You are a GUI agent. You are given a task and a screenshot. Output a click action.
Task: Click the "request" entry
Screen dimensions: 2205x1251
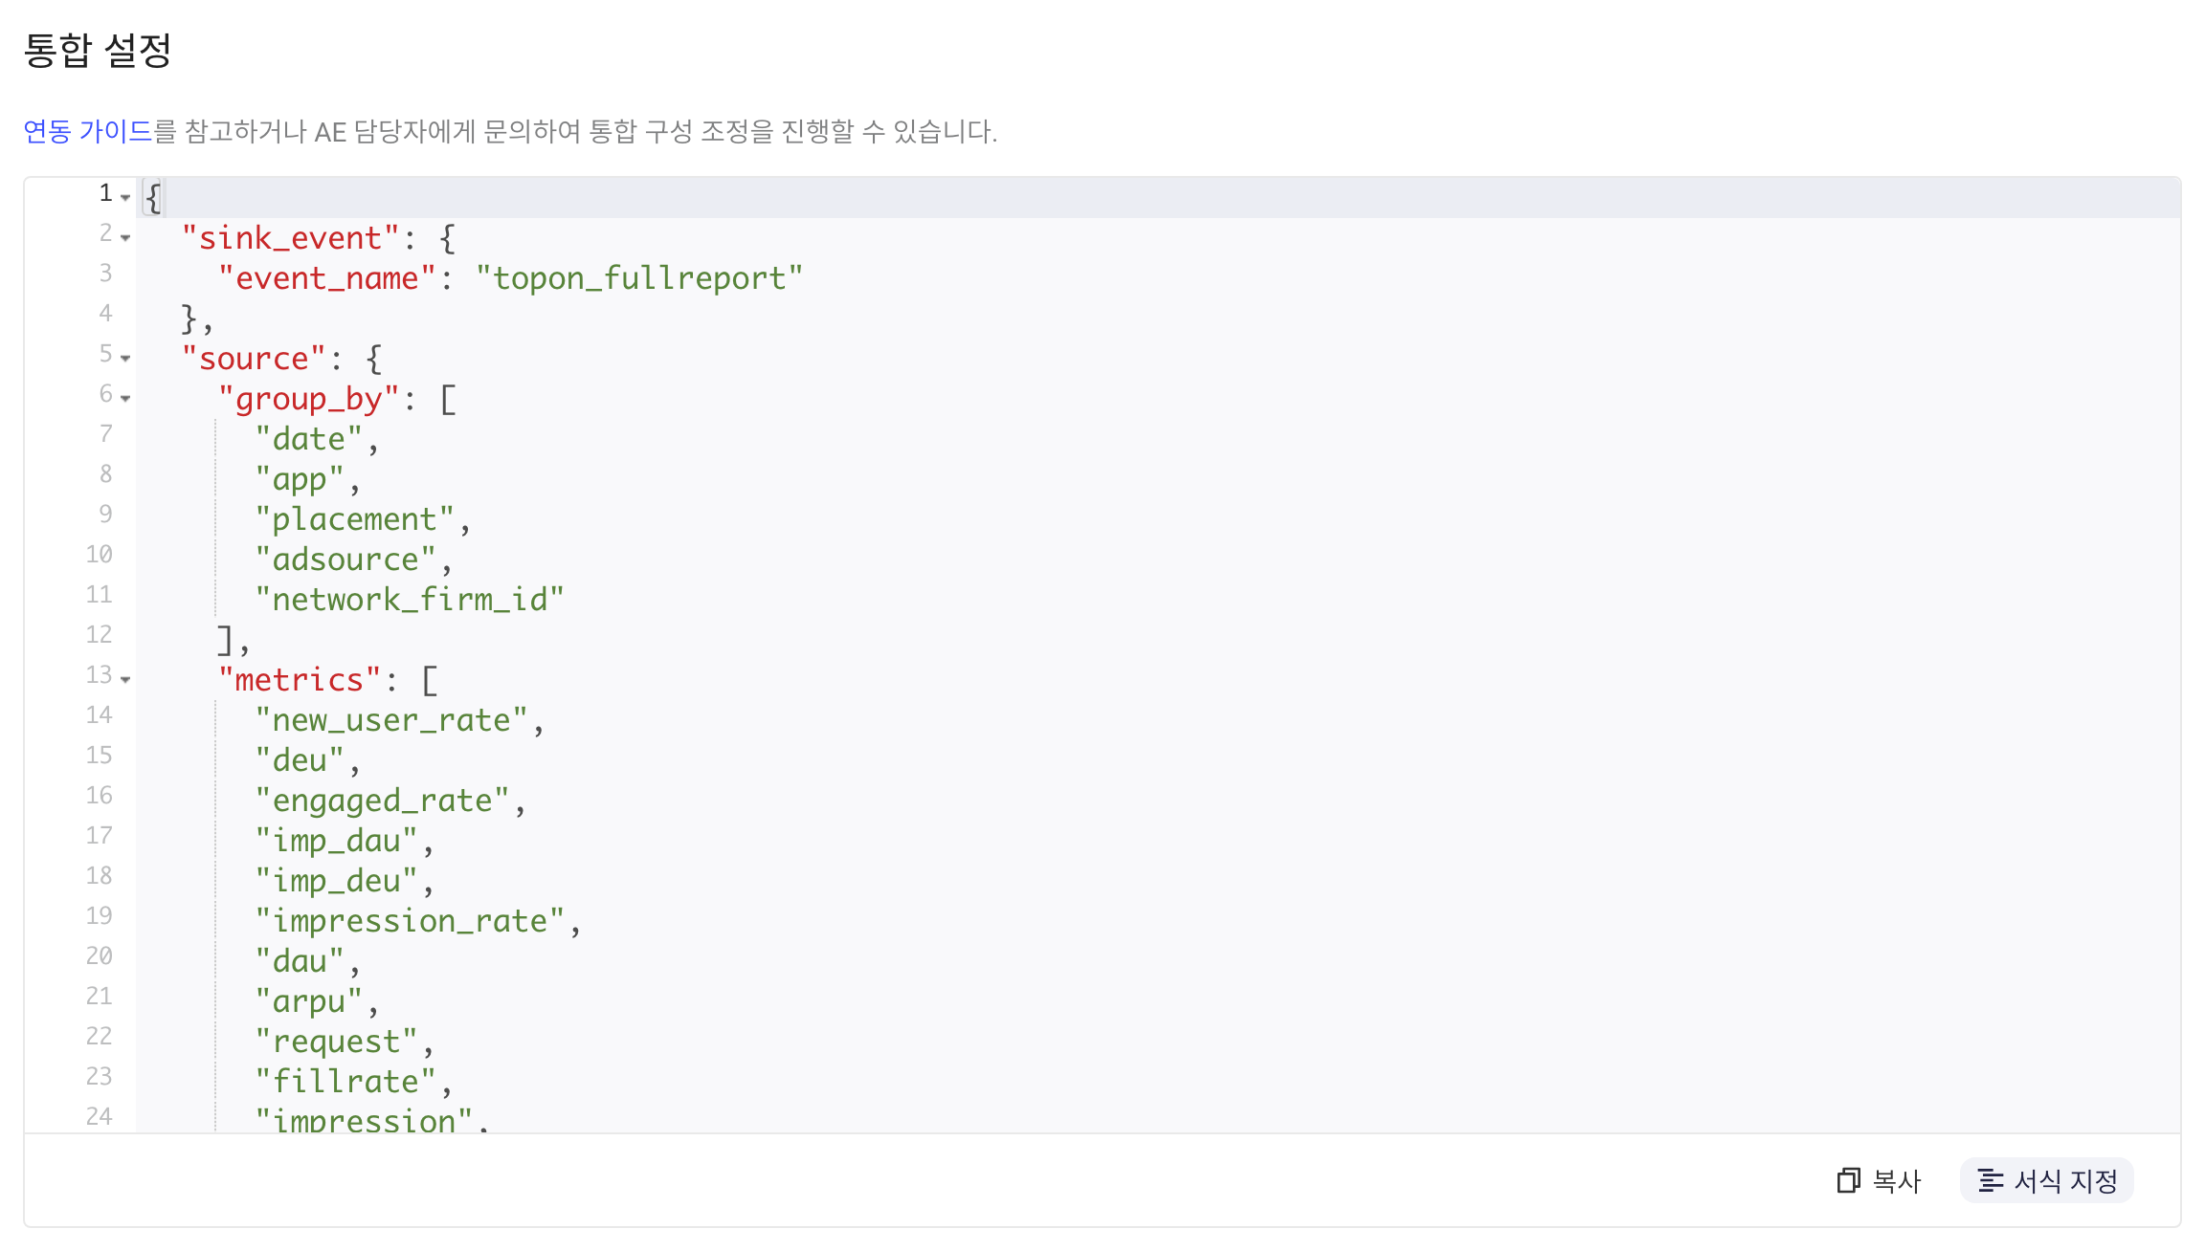336,1042
